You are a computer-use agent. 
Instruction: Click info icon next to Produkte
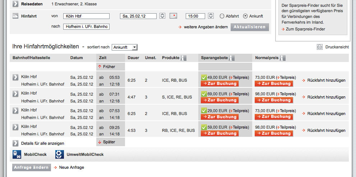tap(184, 58)
